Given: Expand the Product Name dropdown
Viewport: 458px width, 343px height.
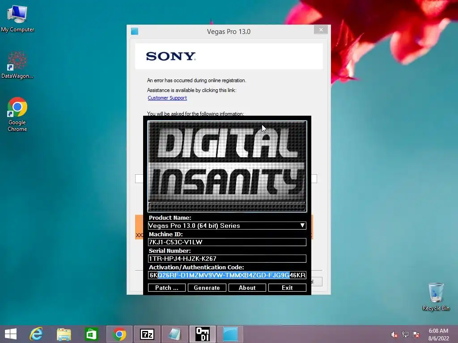Looking at the screenshot, I should coord(302,226).
